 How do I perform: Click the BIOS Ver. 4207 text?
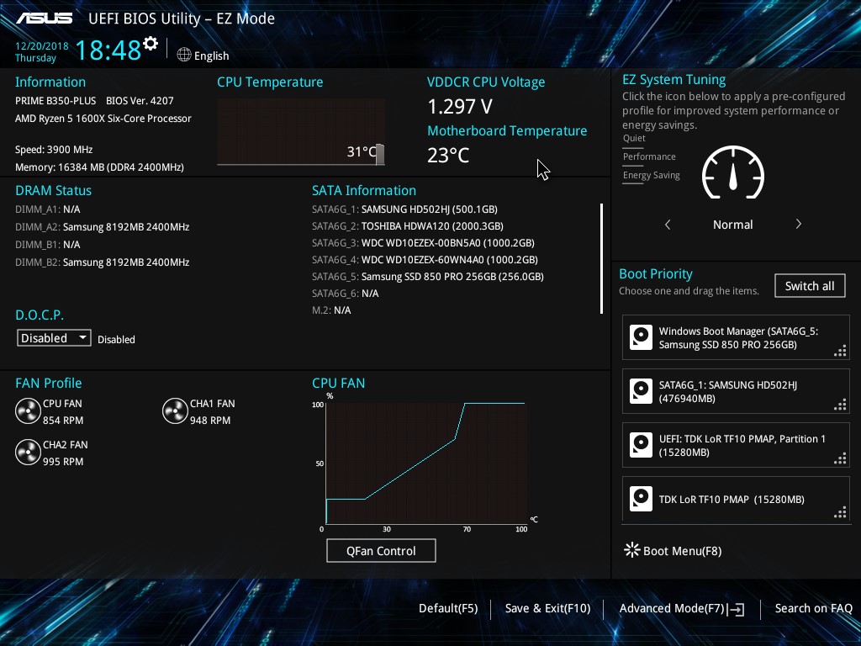click(x=140, y=101)
